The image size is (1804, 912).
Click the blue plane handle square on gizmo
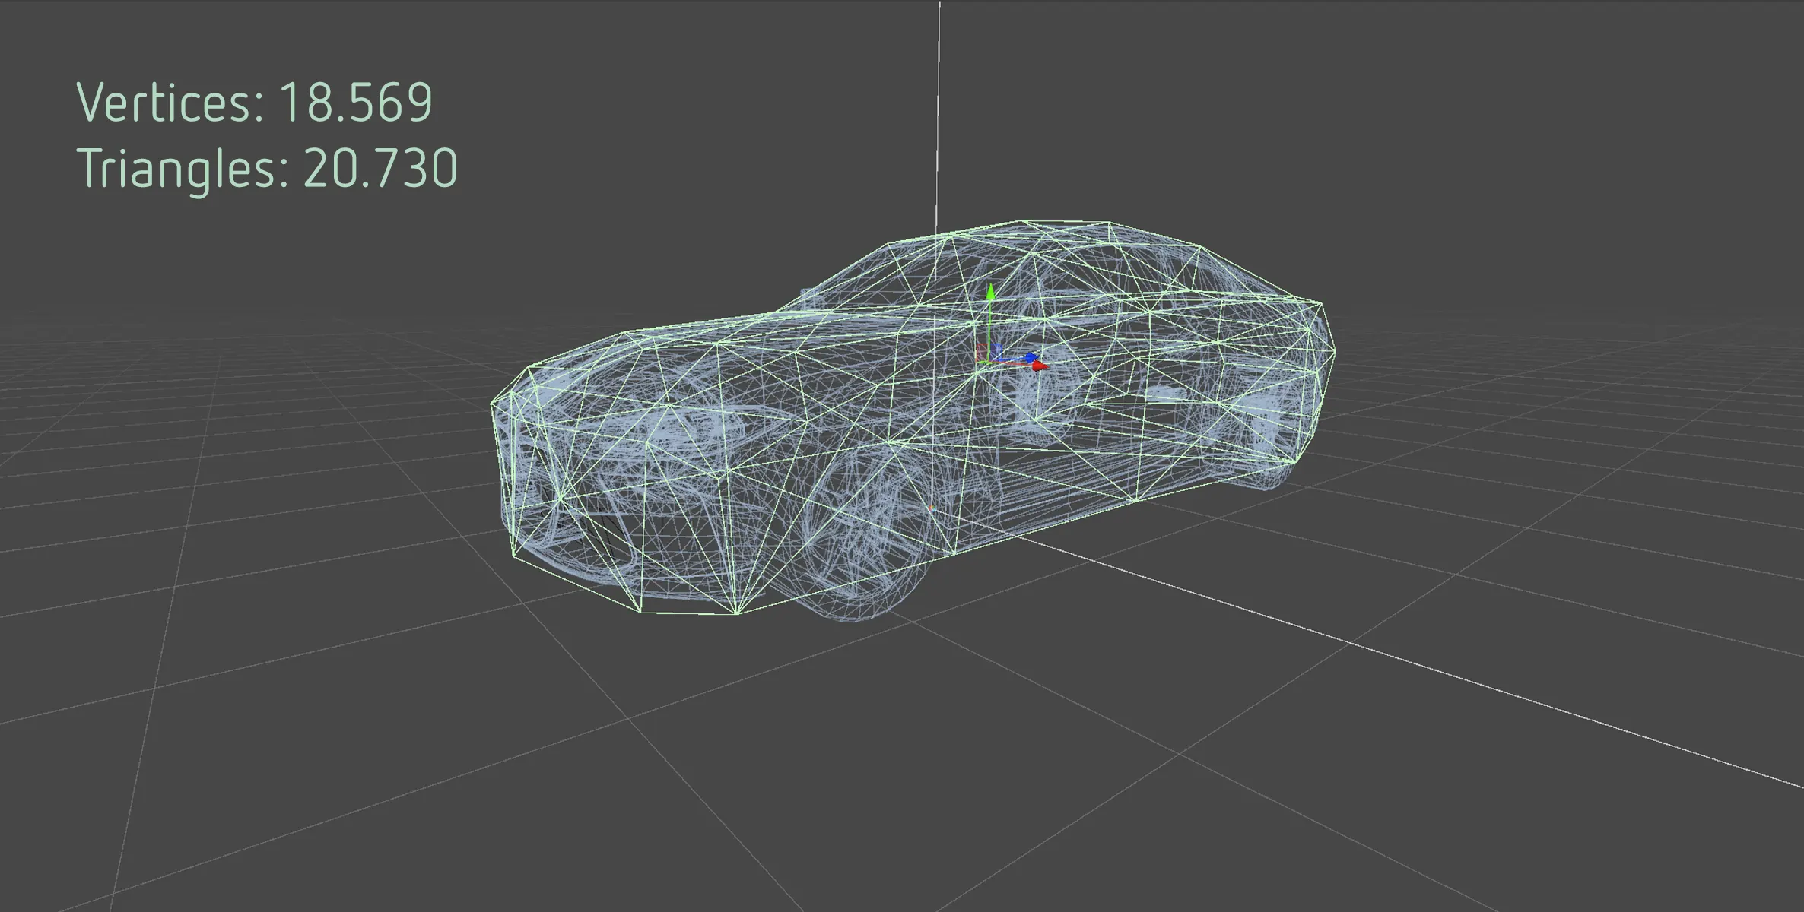point(996,350)
